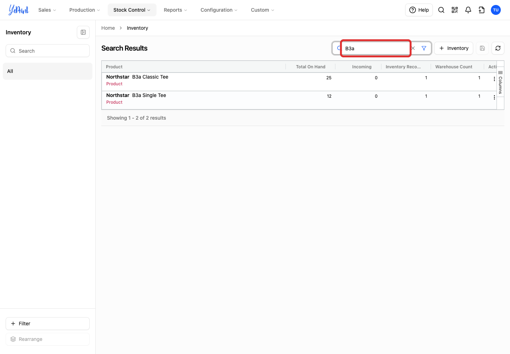Expand the Production menu
Image resolution: width=510 pixels, height=354 pixels.
pyautogui.click(x=85, y=10)
